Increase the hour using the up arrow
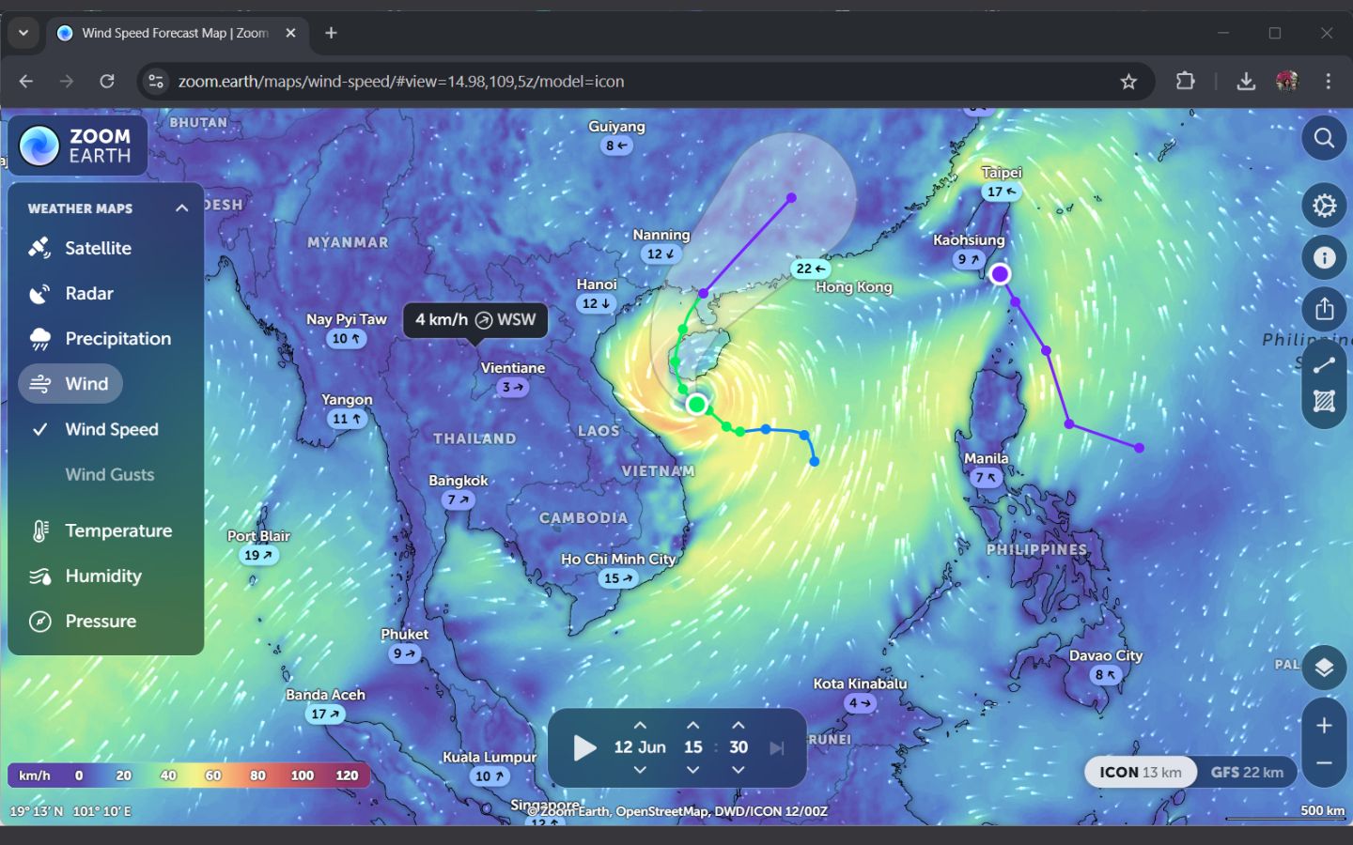Screen dimensions: 1353x845 point(692,724)
